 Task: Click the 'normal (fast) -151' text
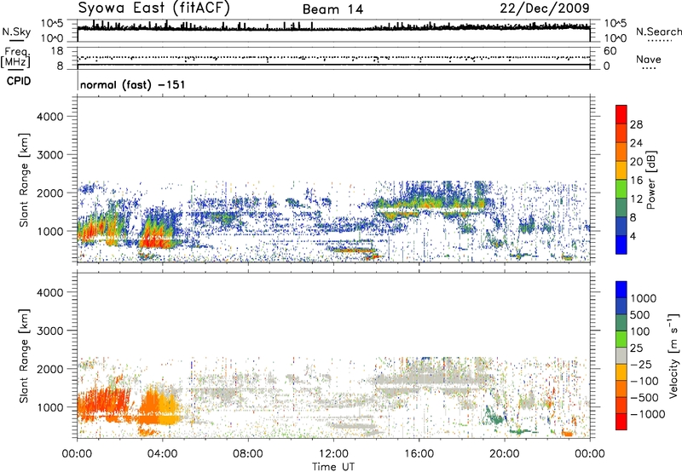tap(133, 84)
